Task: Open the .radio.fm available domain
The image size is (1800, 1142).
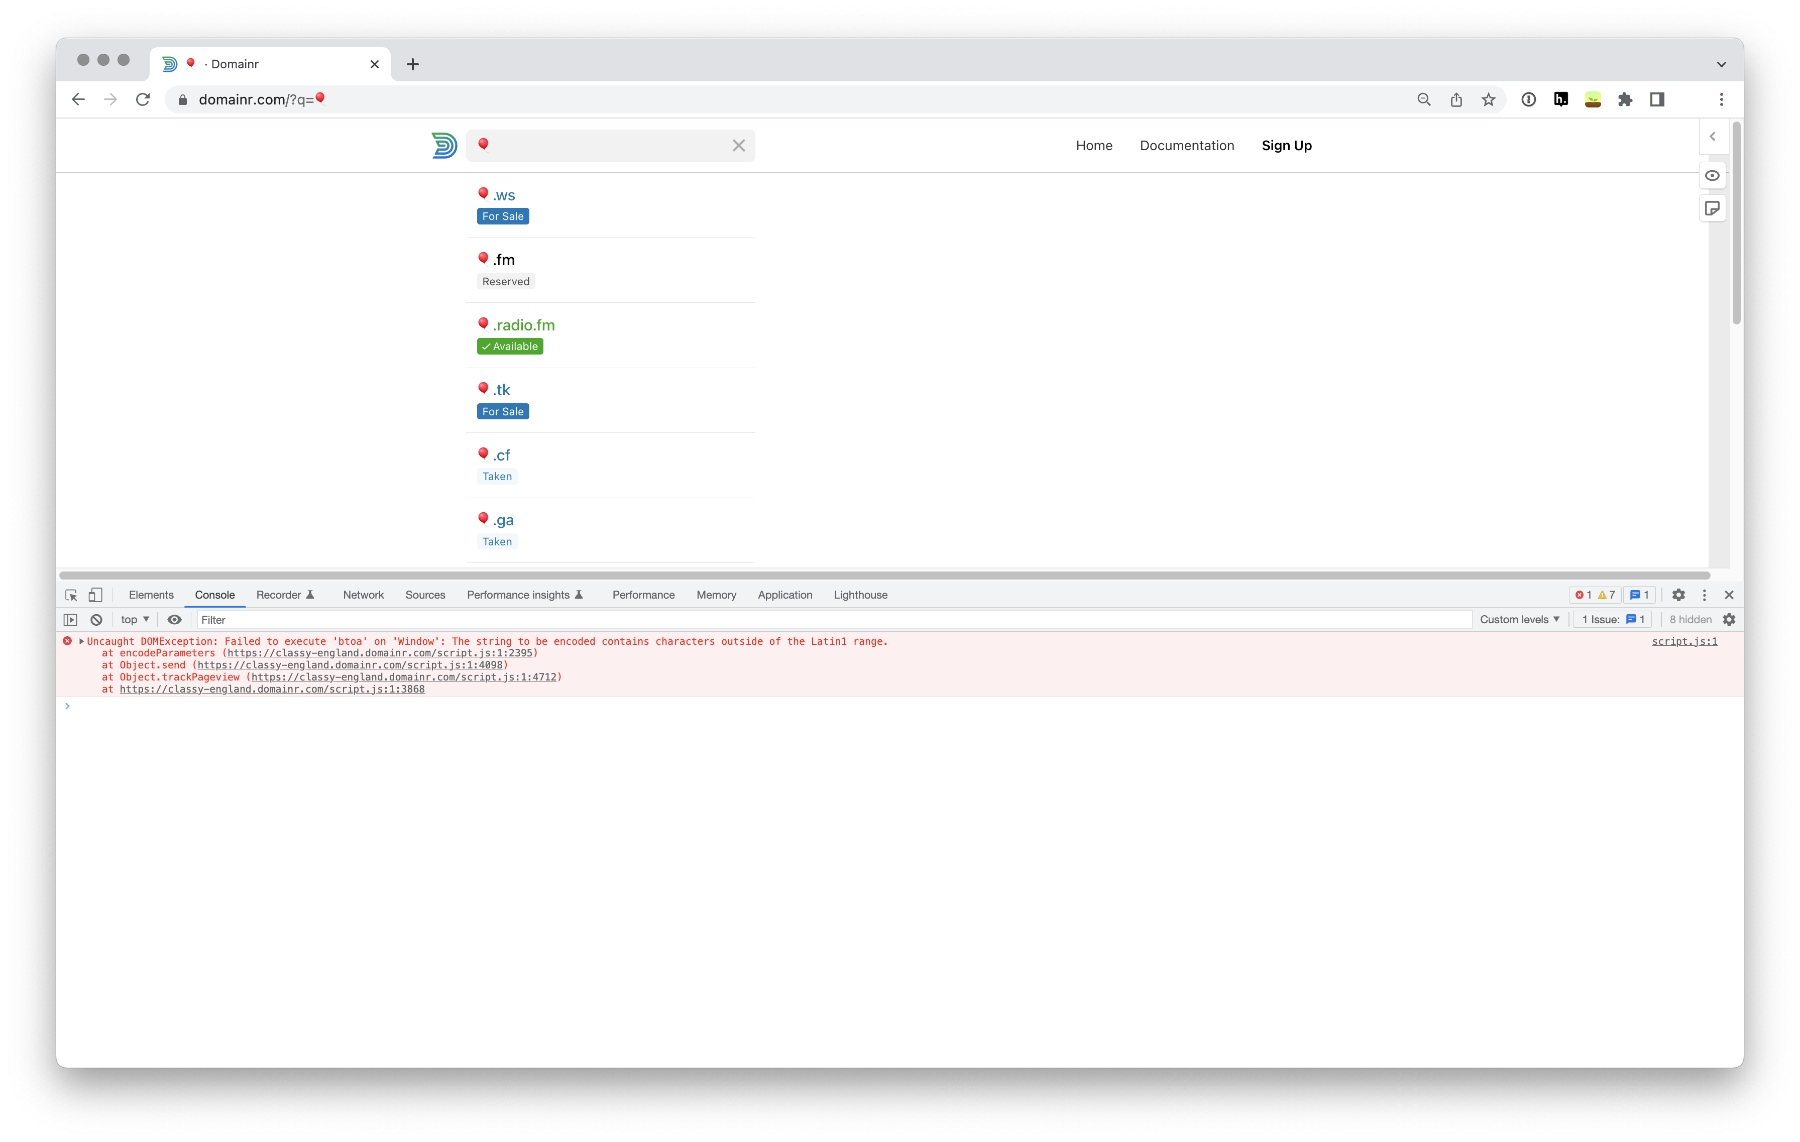Action: 523,325
